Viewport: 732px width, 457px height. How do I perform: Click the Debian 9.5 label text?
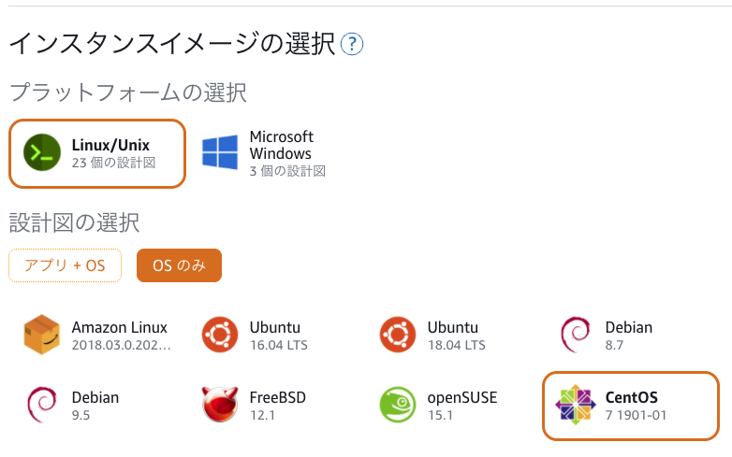tap(95, 406)
